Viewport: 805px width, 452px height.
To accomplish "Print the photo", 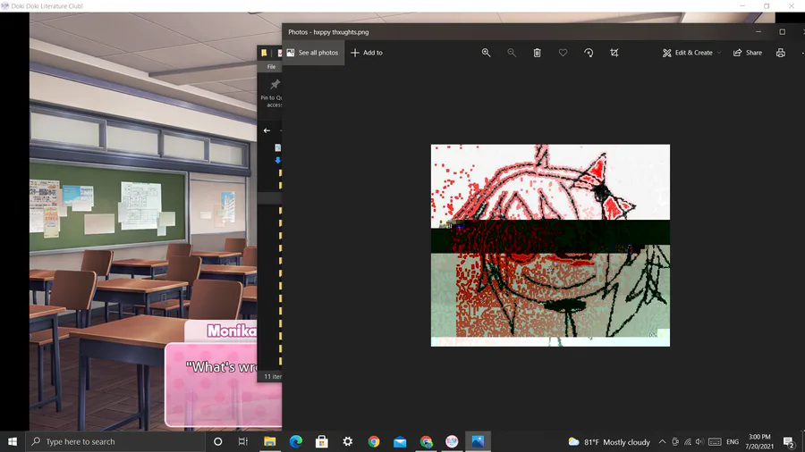I will (x=780, y=53).
